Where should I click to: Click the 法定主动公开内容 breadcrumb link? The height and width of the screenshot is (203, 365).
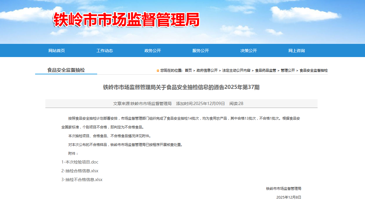[237, 70]
